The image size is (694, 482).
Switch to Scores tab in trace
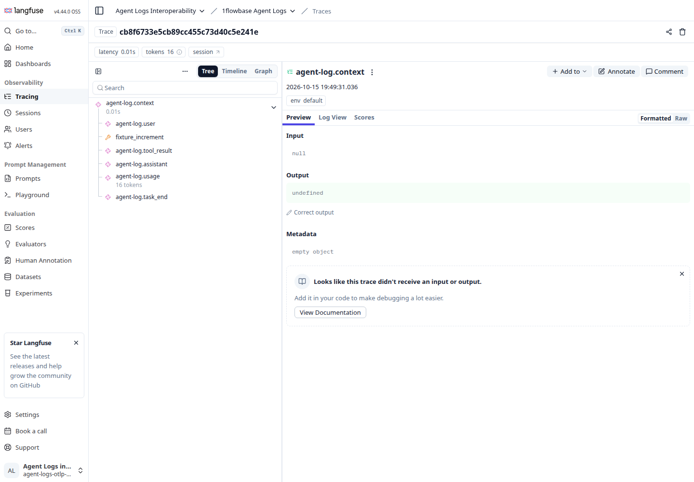pos(364,118)
